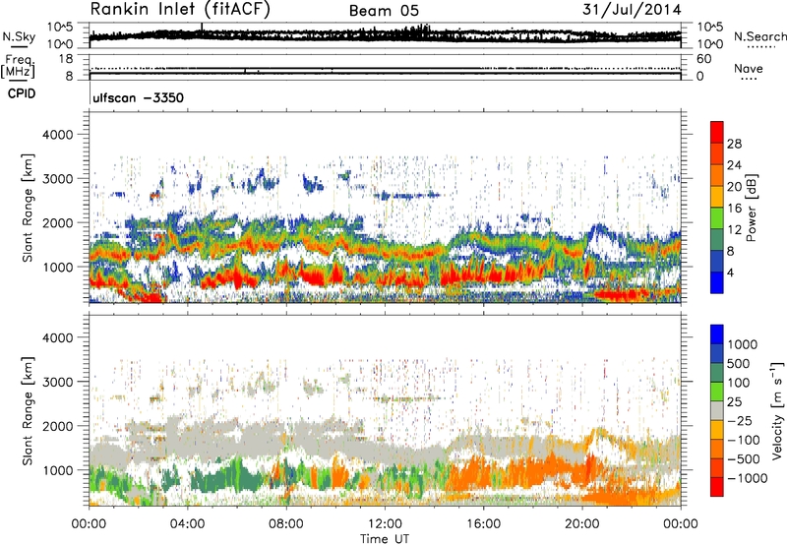This screenshot has height=545, width=787.
Task: Click the 'N.Search' legend label
Action: [x=759, y=36]
